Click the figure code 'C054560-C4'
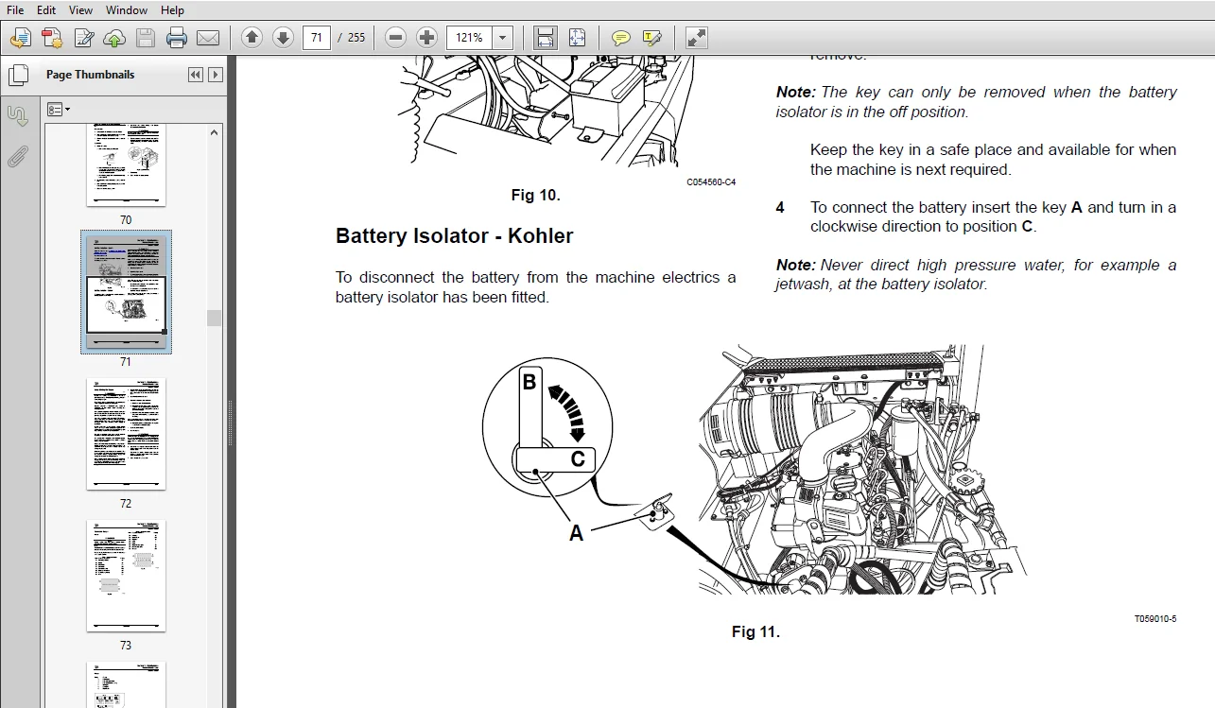The image size is (1215, 708). pos(711,182)
